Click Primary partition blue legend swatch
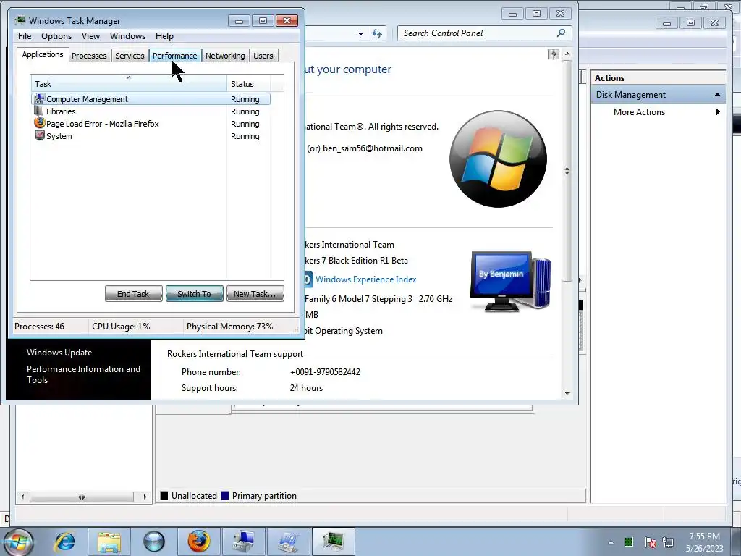This screenshot has height=556, width=741. (x=225, y=495)
